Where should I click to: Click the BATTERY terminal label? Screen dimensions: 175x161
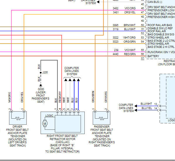tap(153, 56)
